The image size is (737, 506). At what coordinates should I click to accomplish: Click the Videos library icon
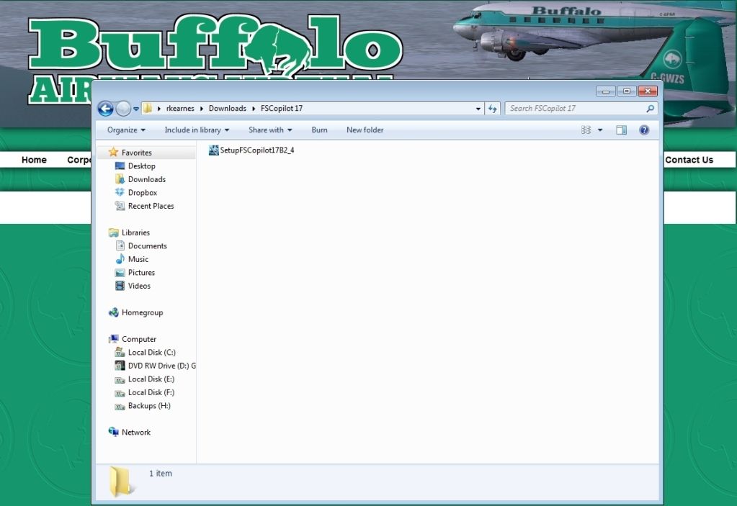click(x=120, y=285)
